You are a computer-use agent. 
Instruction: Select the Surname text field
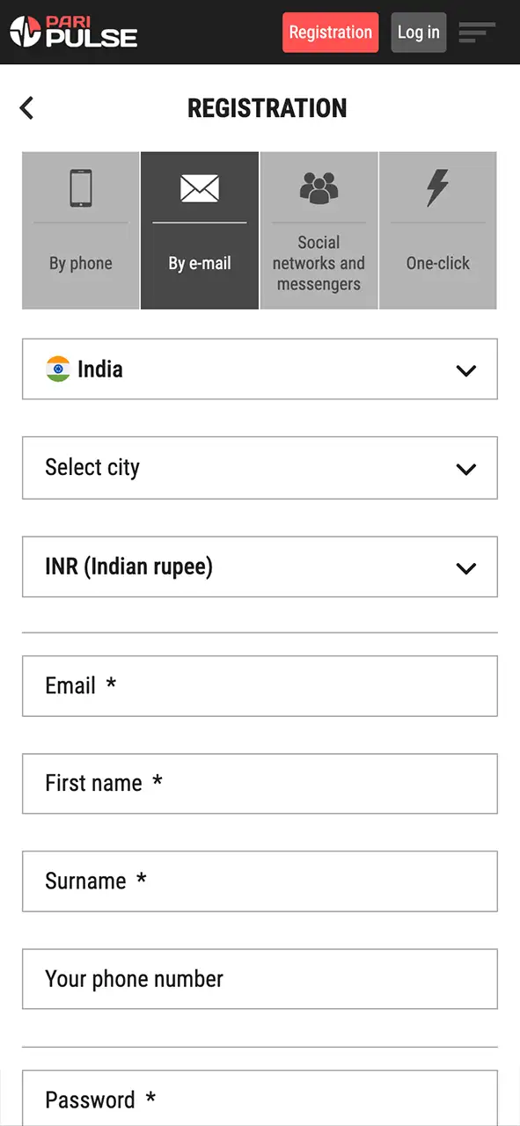click(260, 881)
